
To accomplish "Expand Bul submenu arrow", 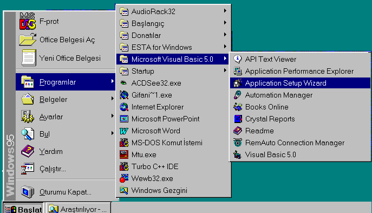I will coord(112,133).
